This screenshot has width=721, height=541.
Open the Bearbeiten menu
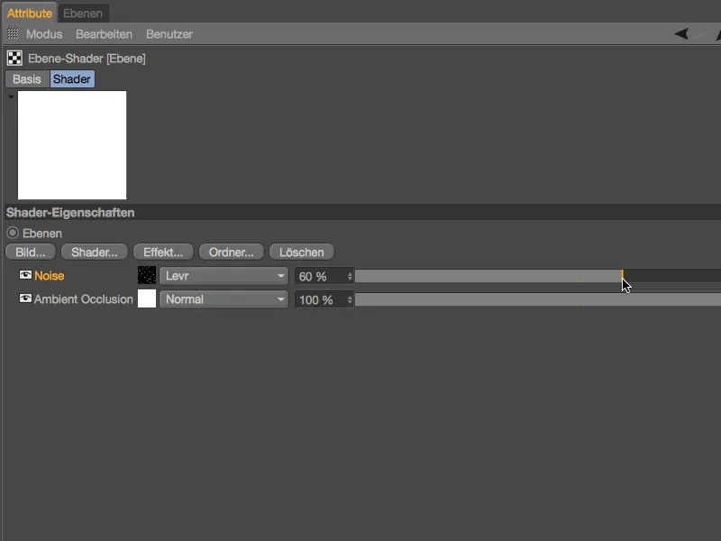[104, 34]
